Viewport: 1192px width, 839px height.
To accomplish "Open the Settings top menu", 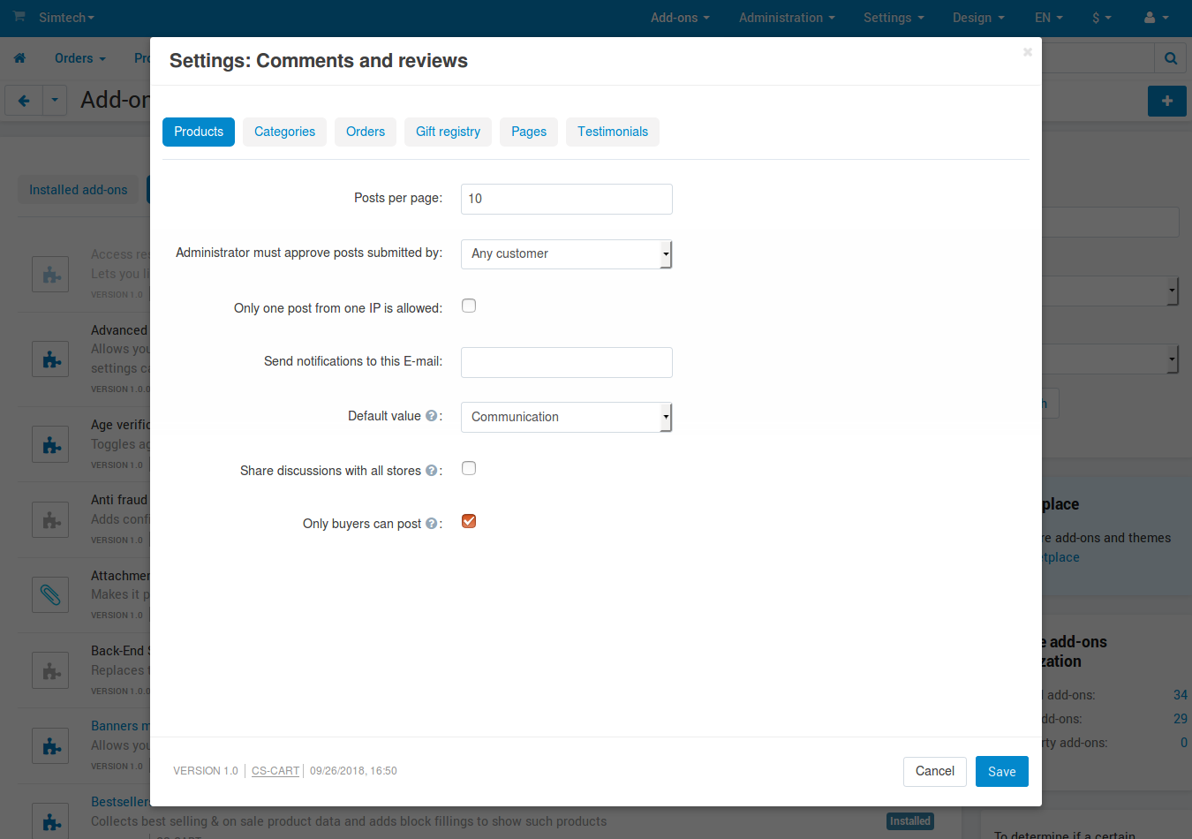I will click(894, 18).
